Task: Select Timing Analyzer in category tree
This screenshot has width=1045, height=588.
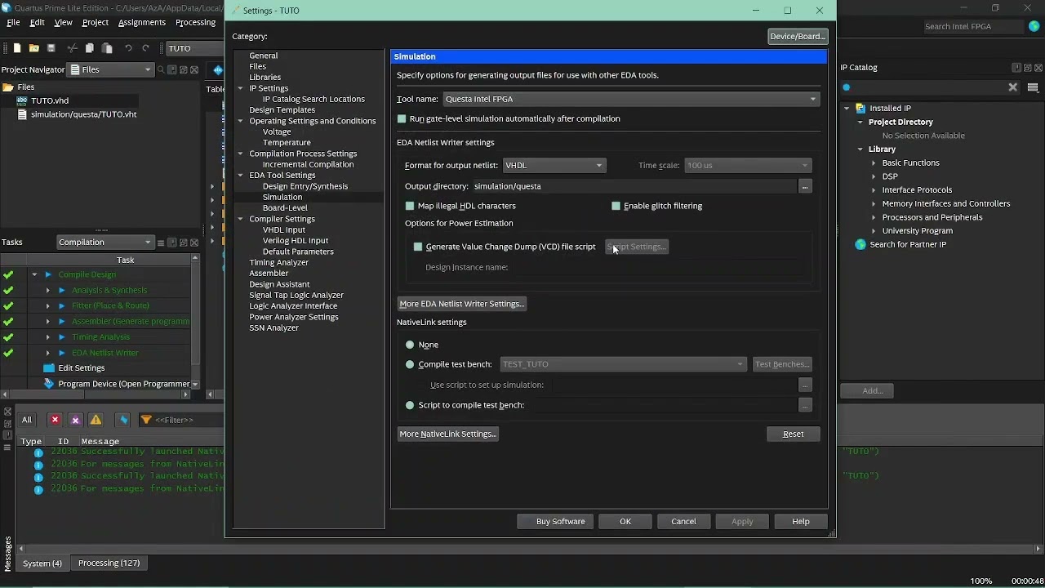Action: click(x=278, y=262)
